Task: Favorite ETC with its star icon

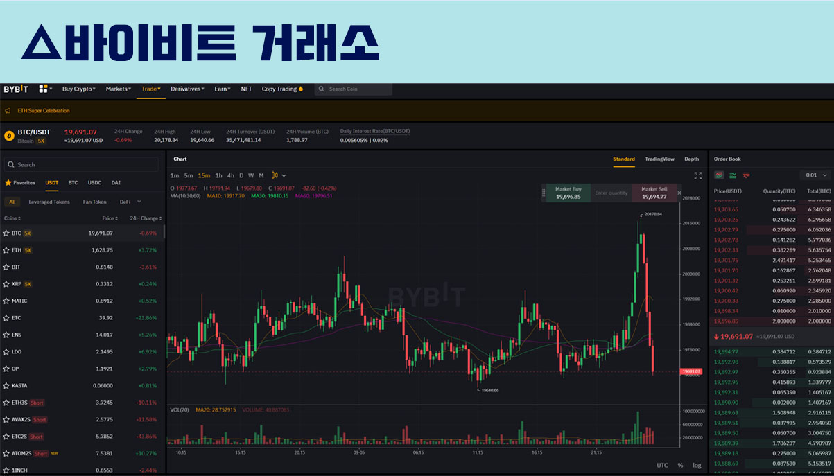Action: [6, 318]
